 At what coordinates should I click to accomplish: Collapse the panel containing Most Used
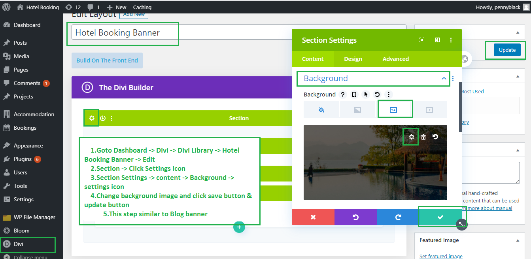click(x=518, y=76)
